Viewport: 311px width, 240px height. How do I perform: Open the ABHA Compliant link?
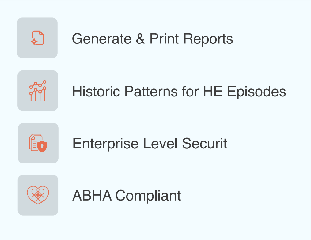(x=127, y=195)
